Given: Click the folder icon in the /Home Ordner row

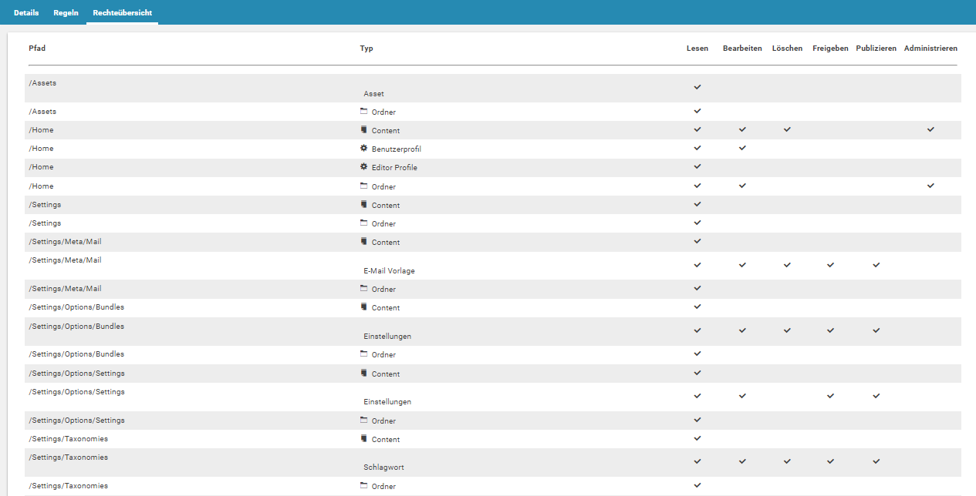Looking at the screenshot, I should pos(363,186).
